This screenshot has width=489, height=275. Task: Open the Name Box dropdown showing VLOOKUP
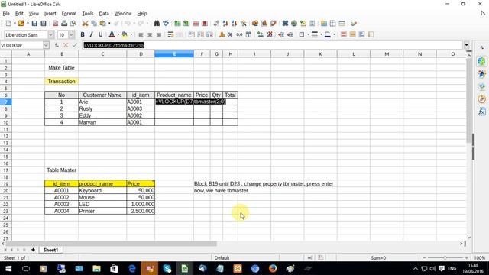pos(46,45)
